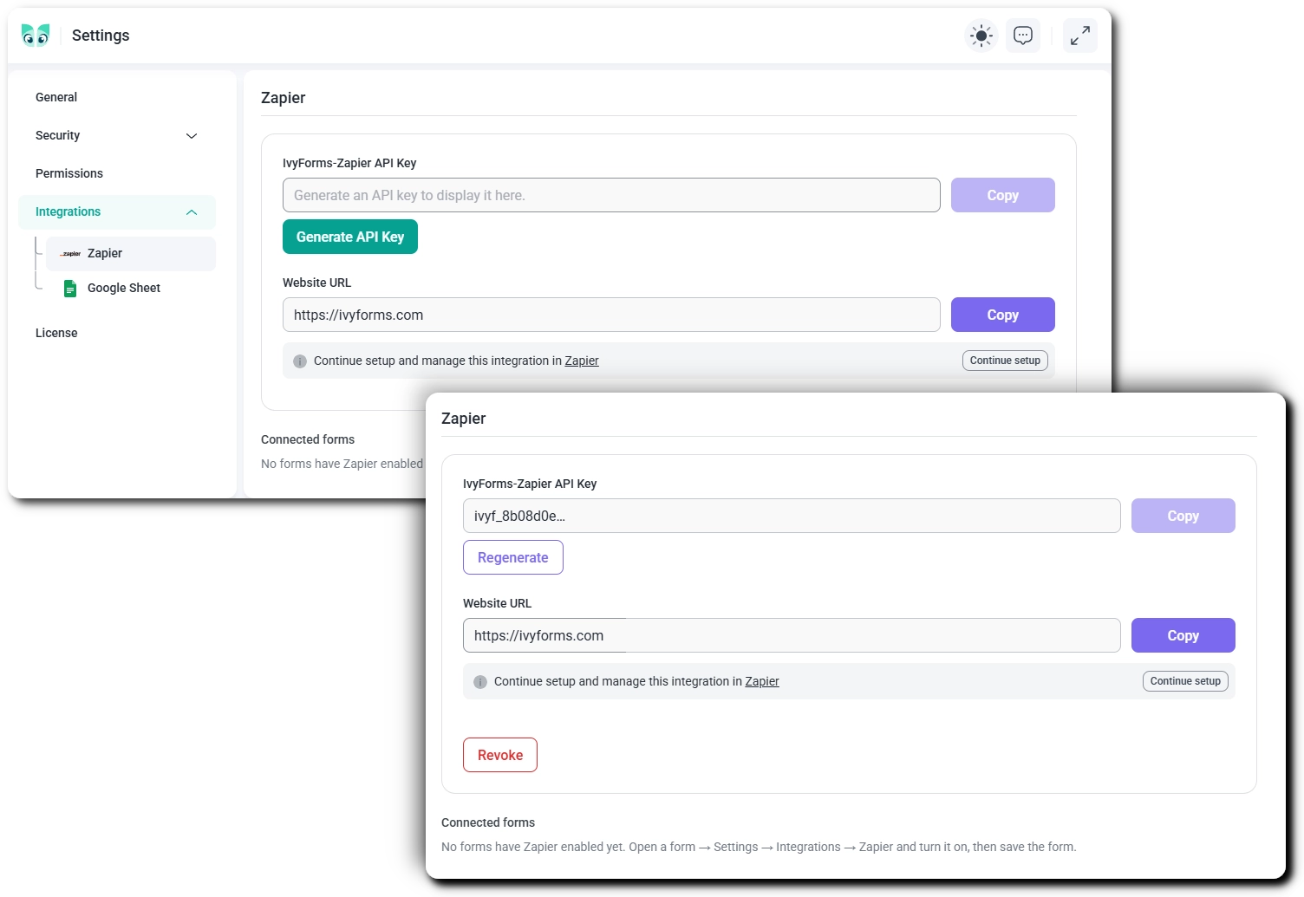Viewport: 1304px width, 897px height.
Task: Follow Zapier link in front panel notice
Action: click(762, 681)
